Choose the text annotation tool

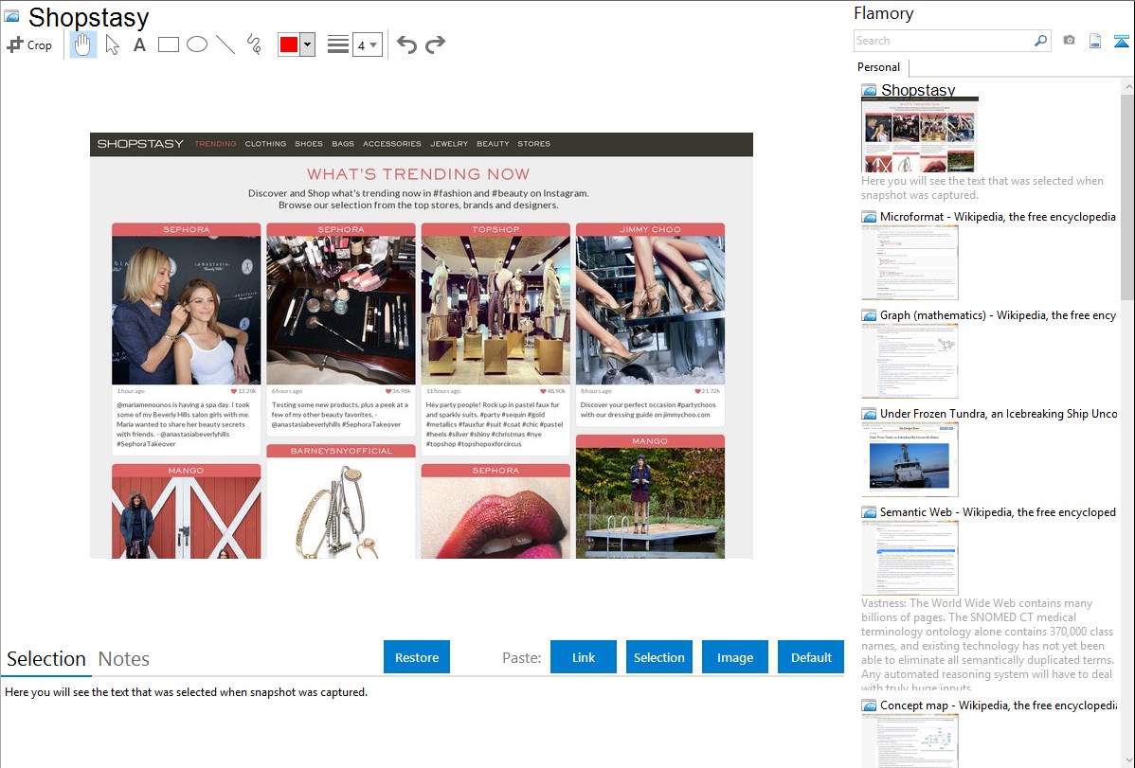click(139, 45)
